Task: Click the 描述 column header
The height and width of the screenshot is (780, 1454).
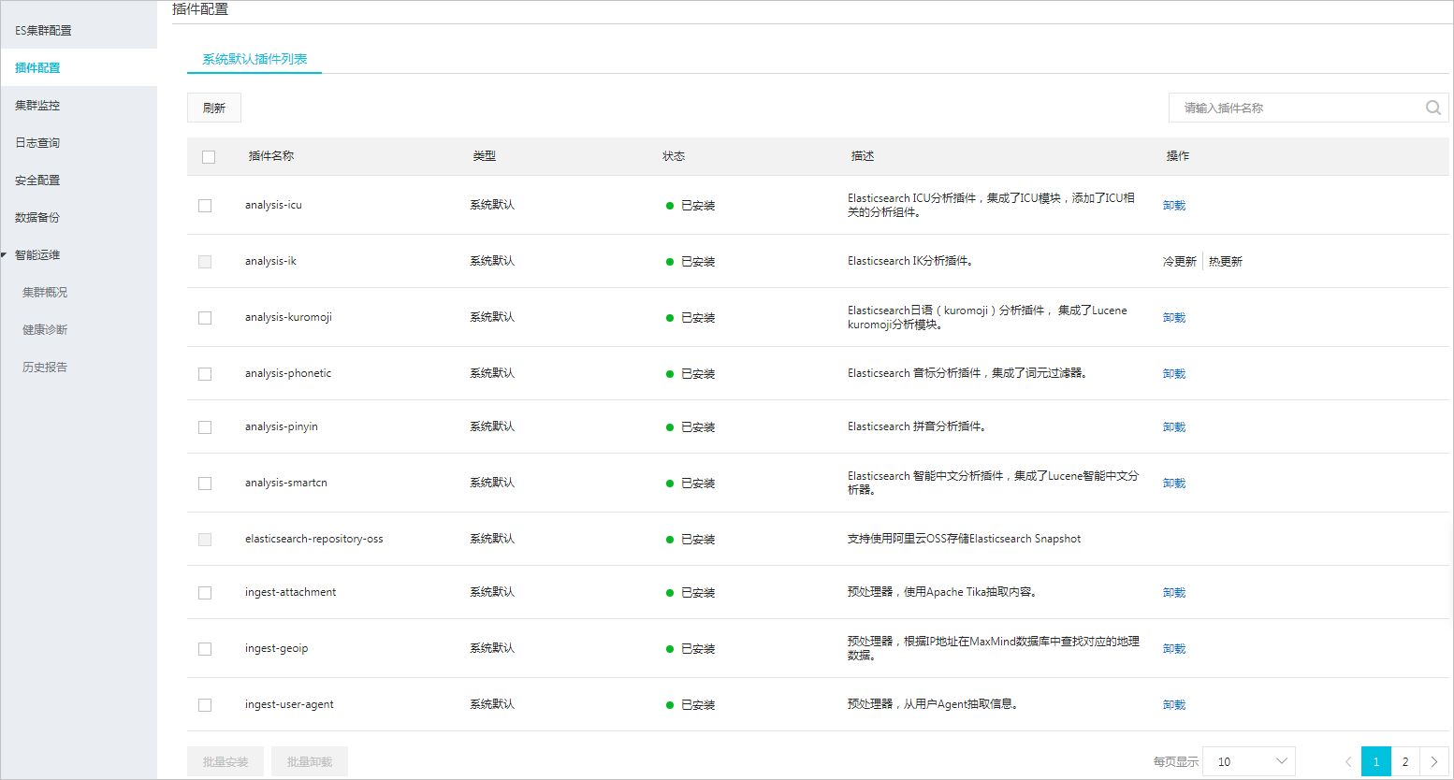Action: [863, 156]
